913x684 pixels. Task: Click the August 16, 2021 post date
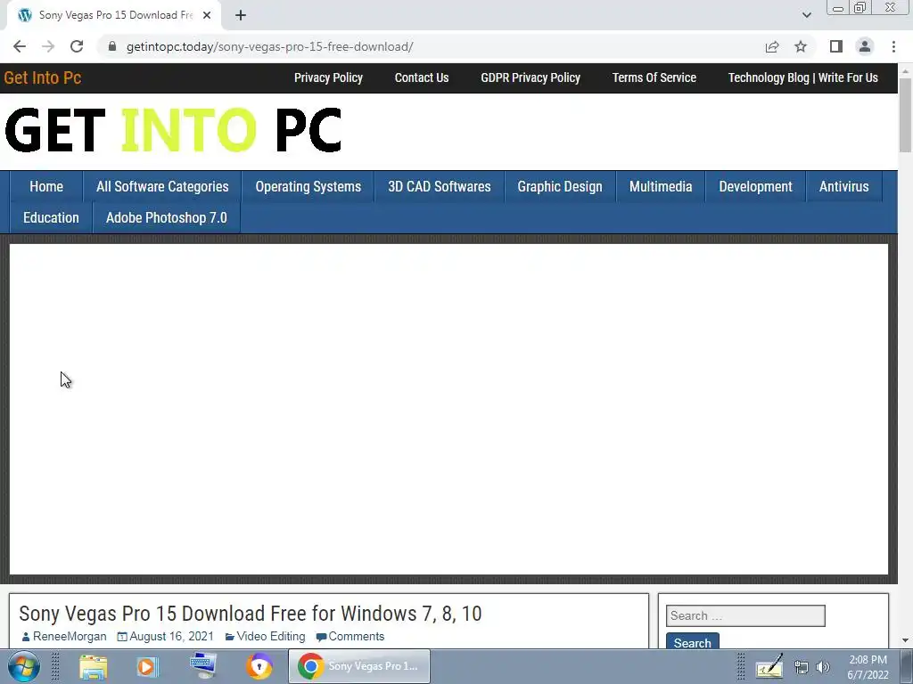(x=171, y=636)
